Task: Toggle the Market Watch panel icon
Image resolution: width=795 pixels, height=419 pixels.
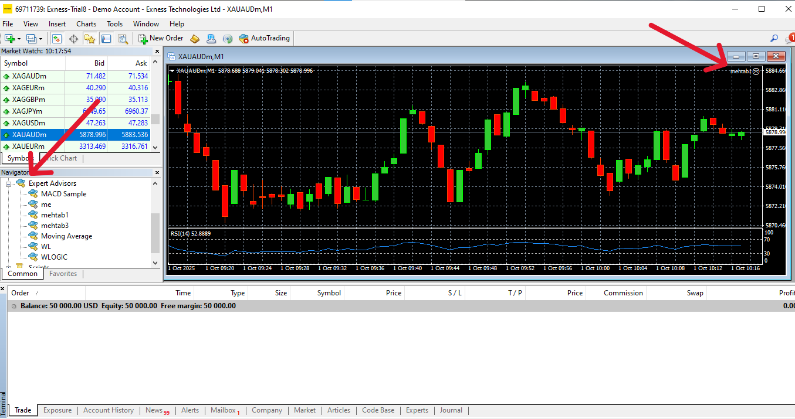Action: [57, 39]
